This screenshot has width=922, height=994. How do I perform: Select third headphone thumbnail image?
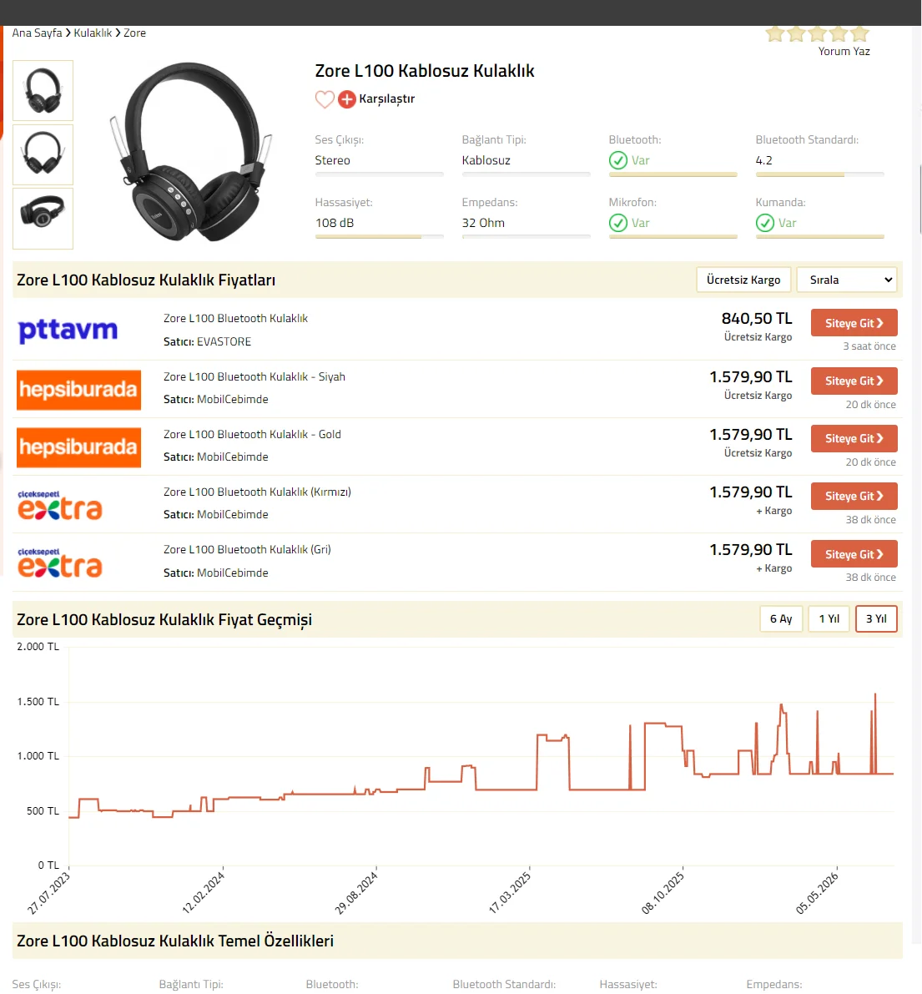tap(43, 218)
